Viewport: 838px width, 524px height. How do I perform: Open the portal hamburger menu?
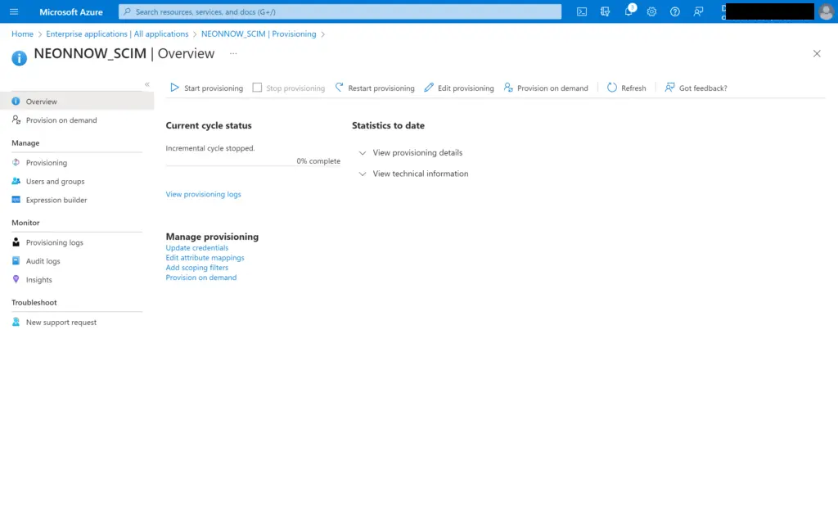coord(14,11)
